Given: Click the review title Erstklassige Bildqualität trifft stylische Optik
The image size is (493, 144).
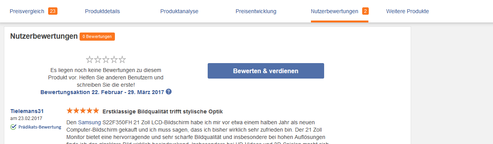Looking at the screenshot, I should pos(163,111).
